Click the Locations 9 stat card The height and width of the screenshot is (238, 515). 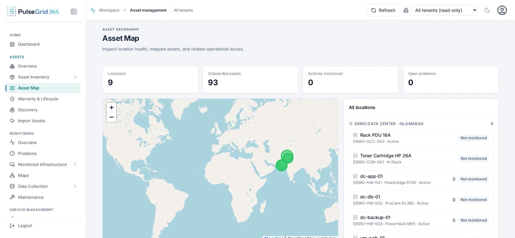pos(150,79)
